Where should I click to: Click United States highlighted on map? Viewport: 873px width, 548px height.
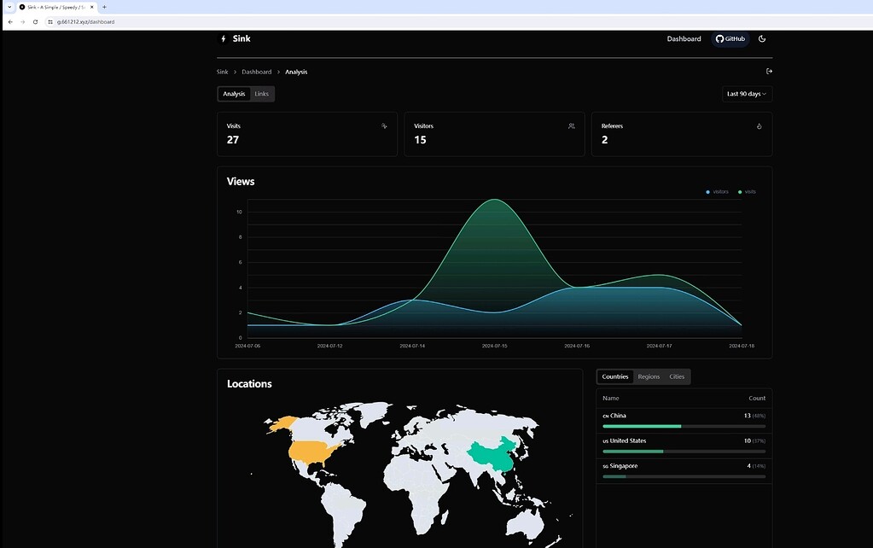(311, 452)
